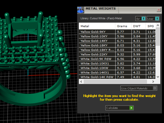Click the horizontal scrollbar thumb
Image resolution: width=164 pixels, height=123 pixels.
coord(115,82)
